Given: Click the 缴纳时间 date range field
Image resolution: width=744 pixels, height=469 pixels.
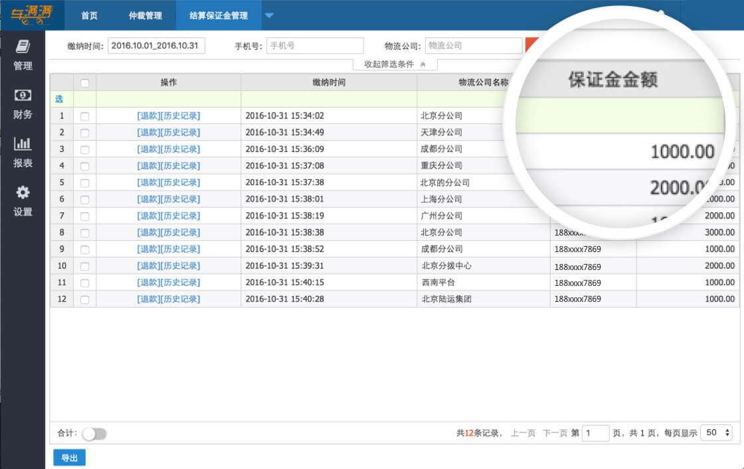Looking at the screenshot, I should click(x=156, y=46).
